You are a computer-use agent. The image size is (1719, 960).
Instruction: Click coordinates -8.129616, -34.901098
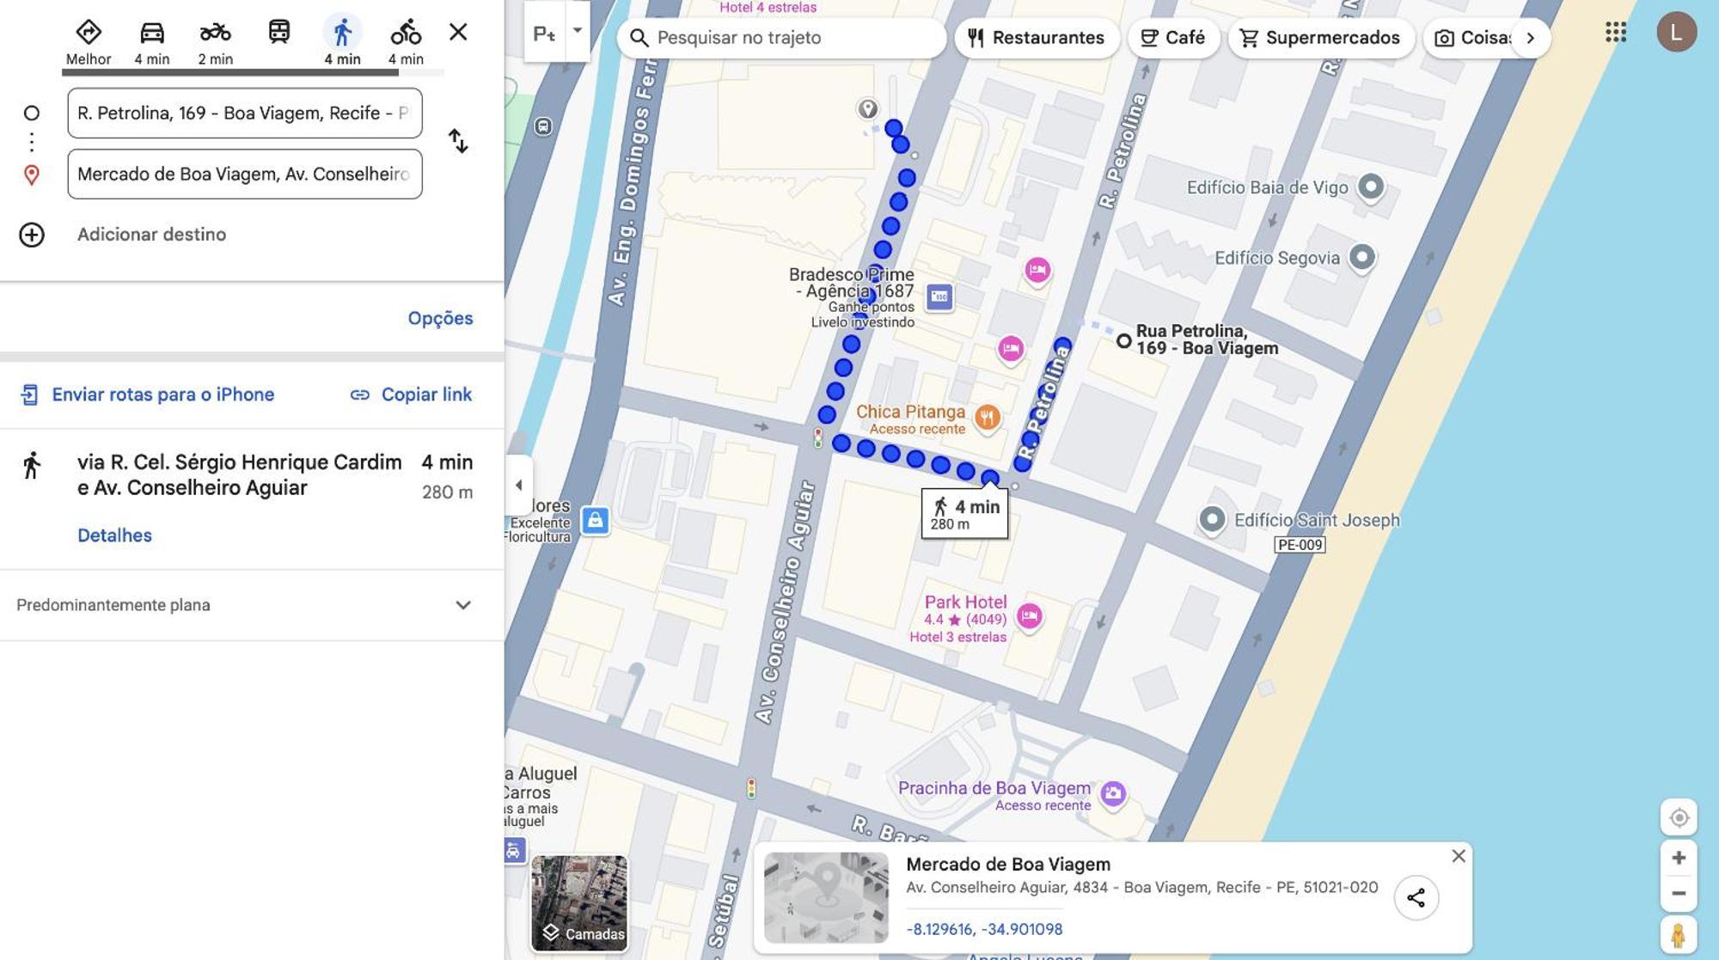click(984, 929)
